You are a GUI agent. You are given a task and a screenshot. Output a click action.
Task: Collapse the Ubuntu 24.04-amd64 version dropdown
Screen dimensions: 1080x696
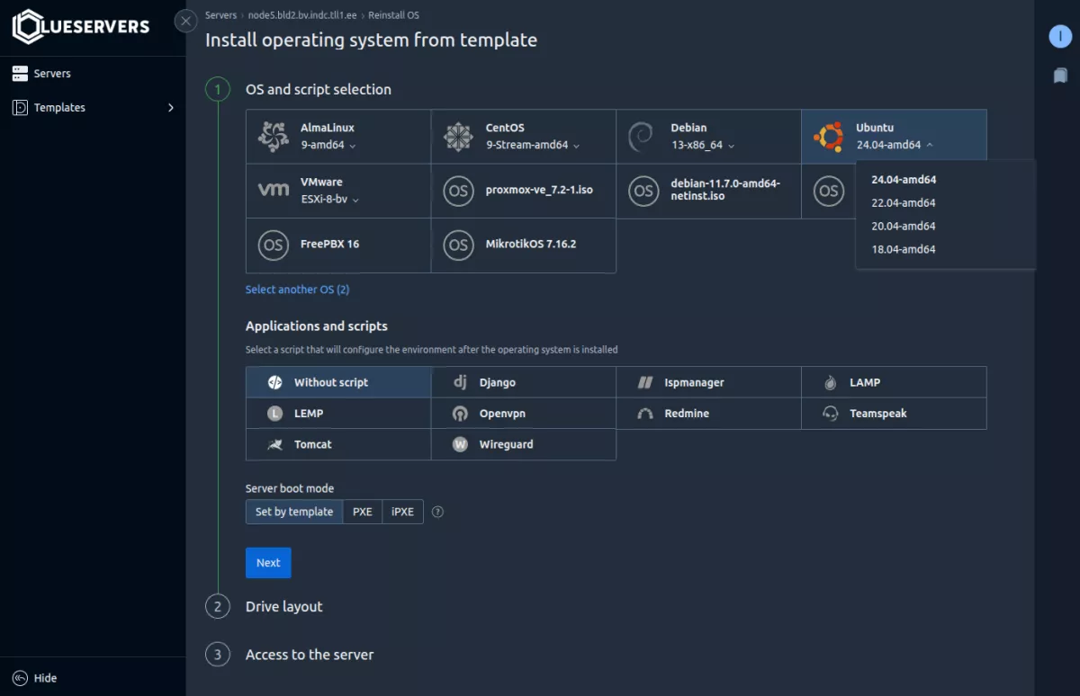(x=895, y=145)
